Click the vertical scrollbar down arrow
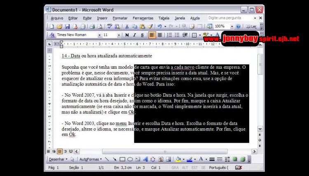Image resolution: width=309 pixels, height=176 pixels. (260, 129)
